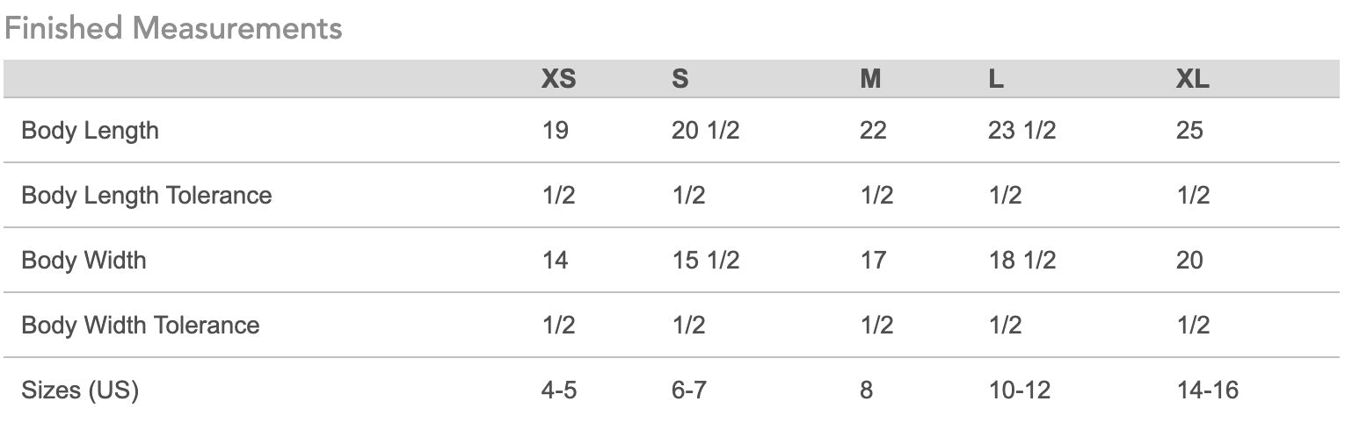Click the 14-16 US sizes cell
Image resolution: width=1345 pixels, height=423 pixels.
pos(1207,390)
